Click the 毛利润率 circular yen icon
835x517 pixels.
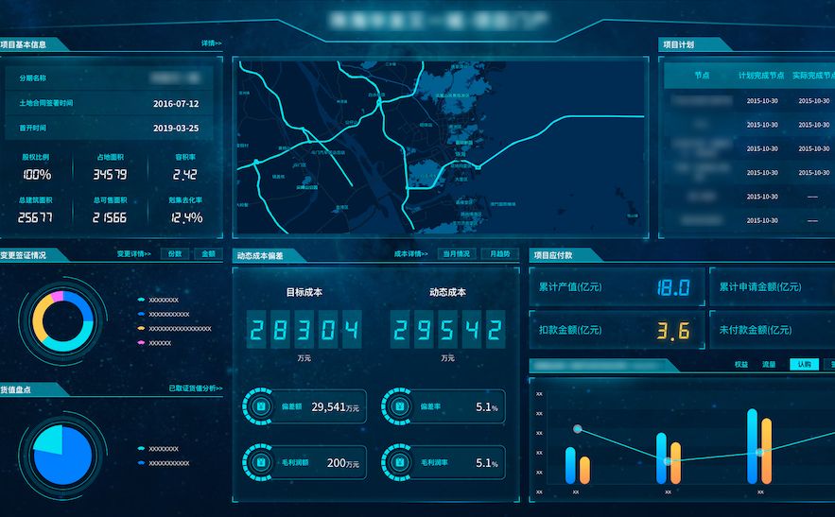[x=397, y=462]
